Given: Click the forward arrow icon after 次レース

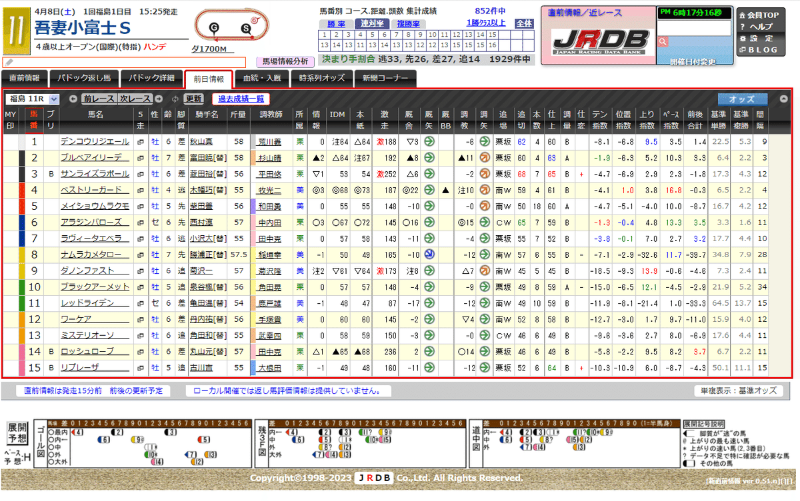Looking at the screenshot, I should (x=159, y=99).
